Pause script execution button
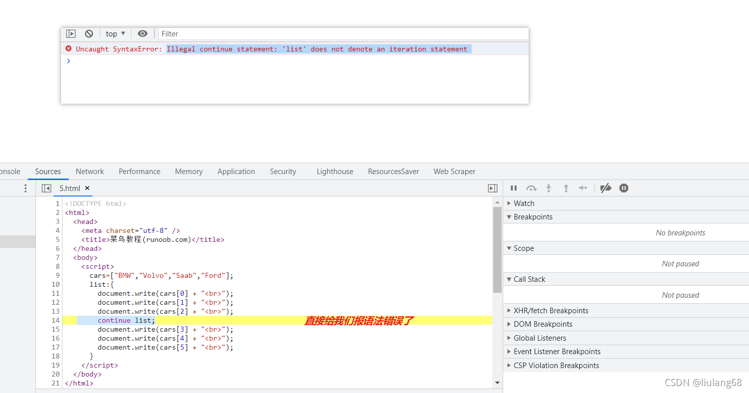This screenshot has width=749, height=393. 514,188
